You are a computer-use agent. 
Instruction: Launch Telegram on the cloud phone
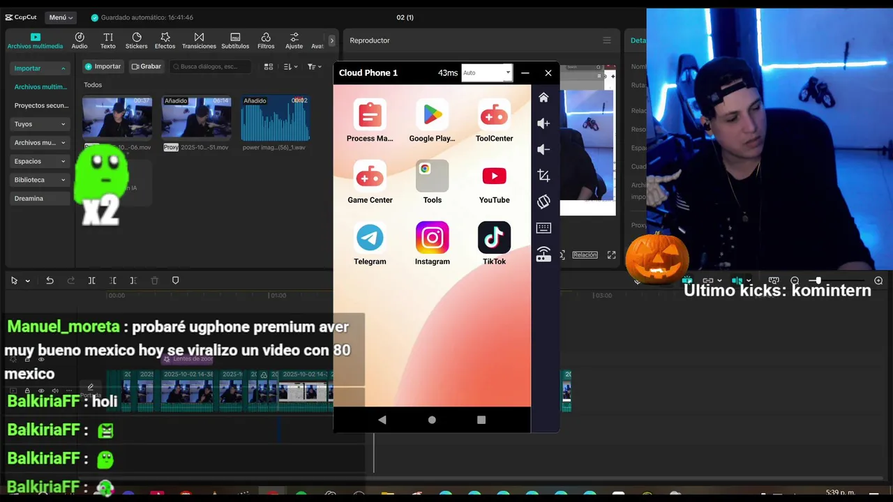coord(370,244)
